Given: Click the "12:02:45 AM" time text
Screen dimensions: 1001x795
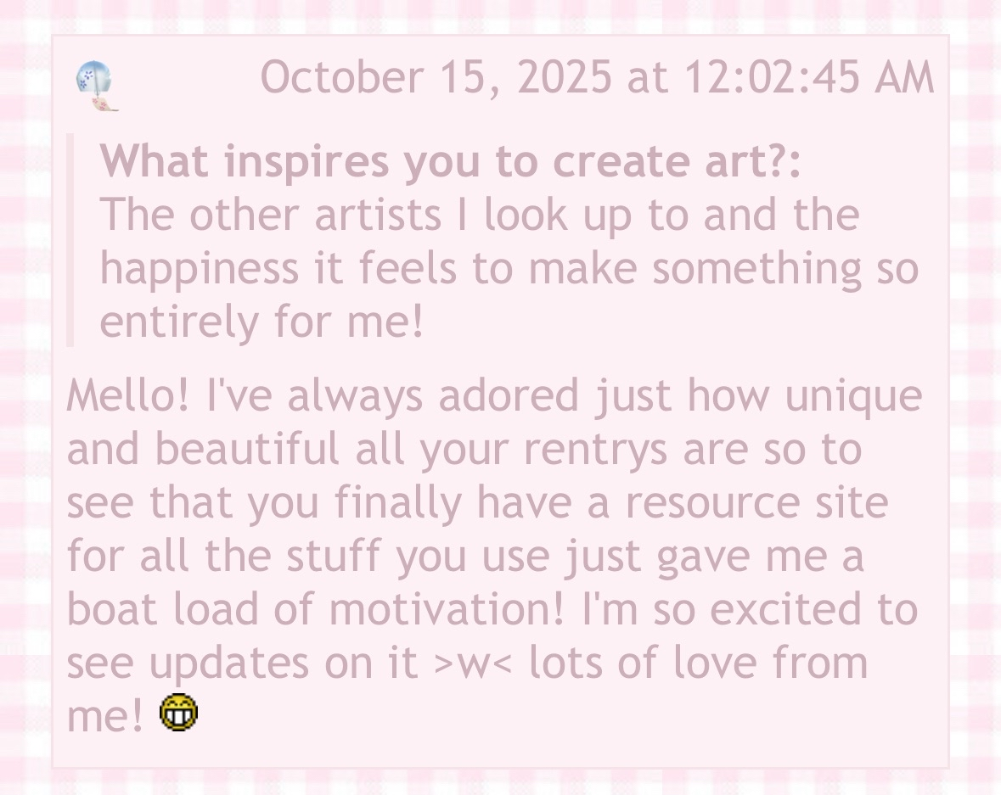Looking at the screenshot, I should tap(807, 78).
